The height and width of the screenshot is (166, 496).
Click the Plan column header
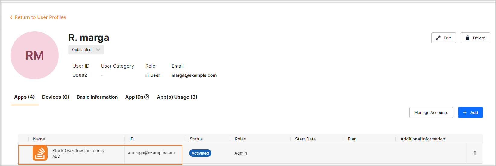point(352,139)
